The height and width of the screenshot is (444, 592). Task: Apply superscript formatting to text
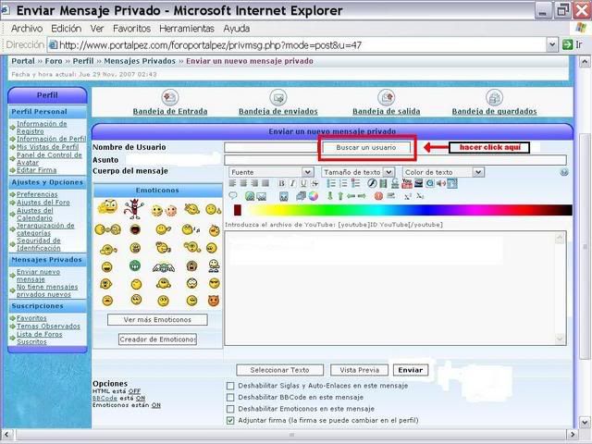(x=408, y=196)
